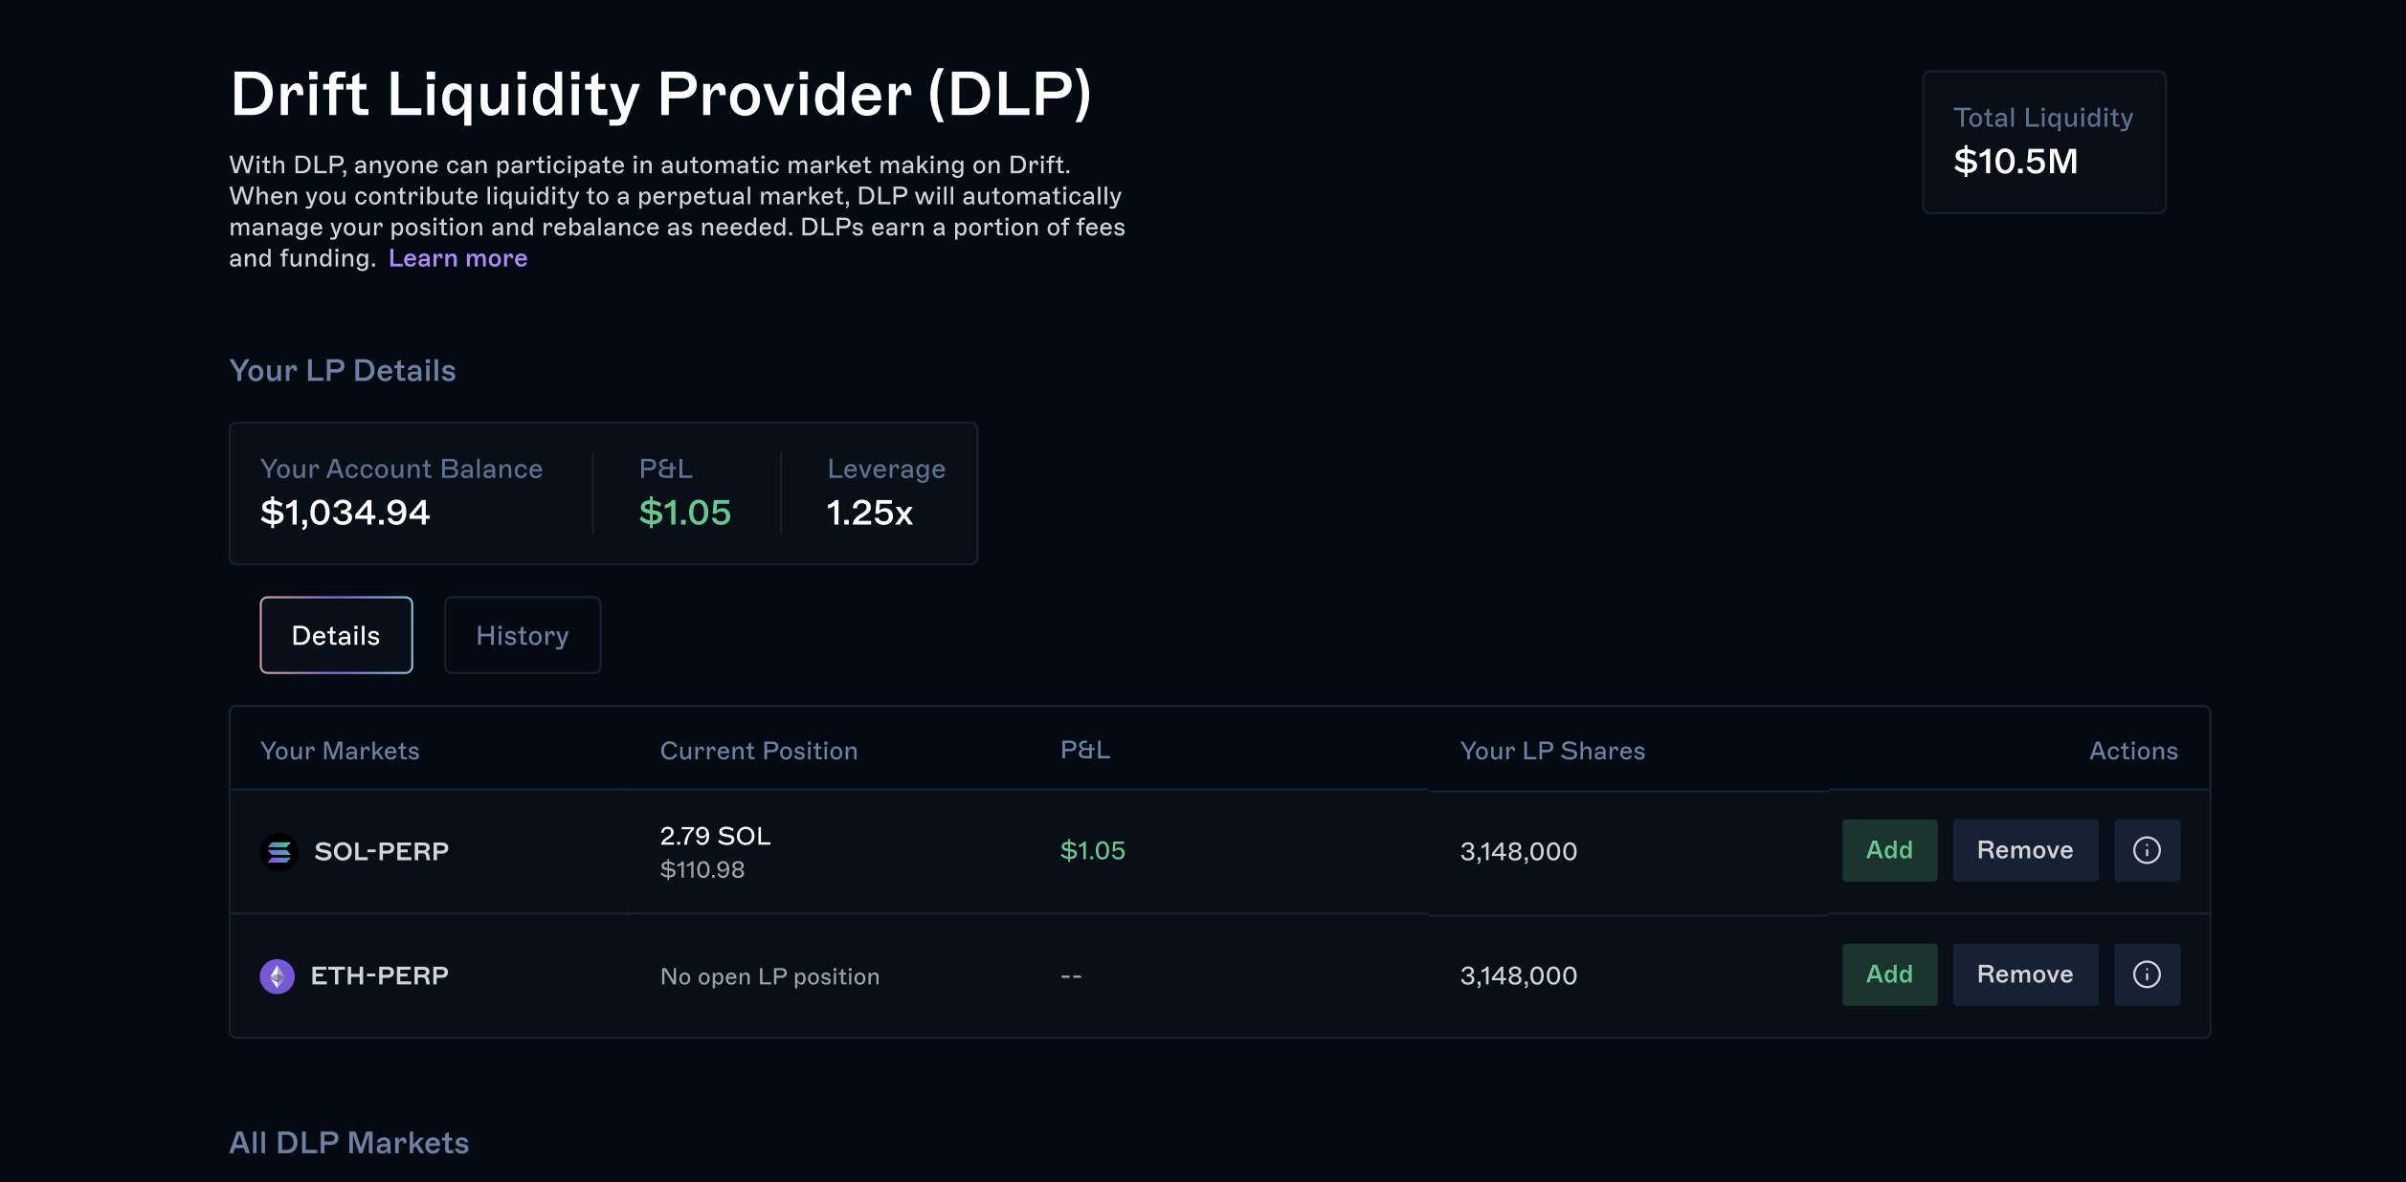Screen dimensions: 2406x1182
Task: Click the Solana logo beside SOL-PERP
Action: (x=279, y=851)
